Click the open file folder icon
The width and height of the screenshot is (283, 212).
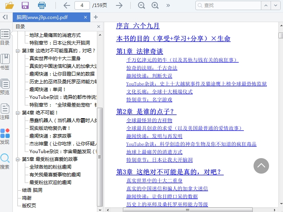pos(9,5)
